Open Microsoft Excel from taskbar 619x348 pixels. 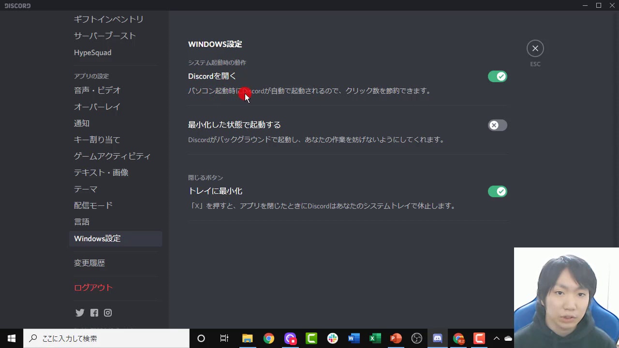(x=375, y=338)
